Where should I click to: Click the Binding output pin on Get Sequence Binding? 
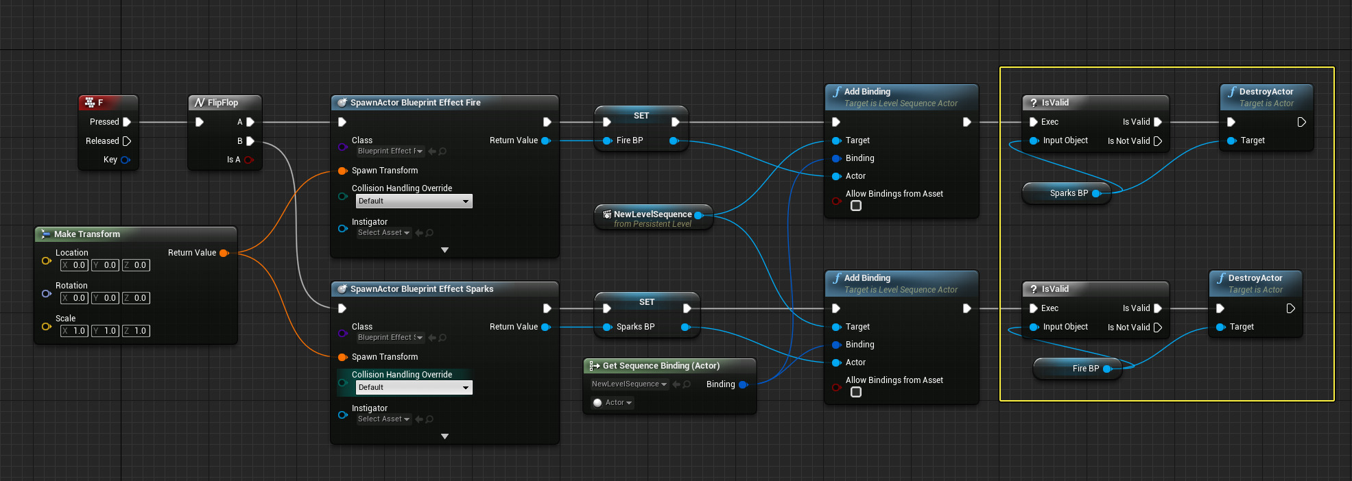[x=743, y=384]
